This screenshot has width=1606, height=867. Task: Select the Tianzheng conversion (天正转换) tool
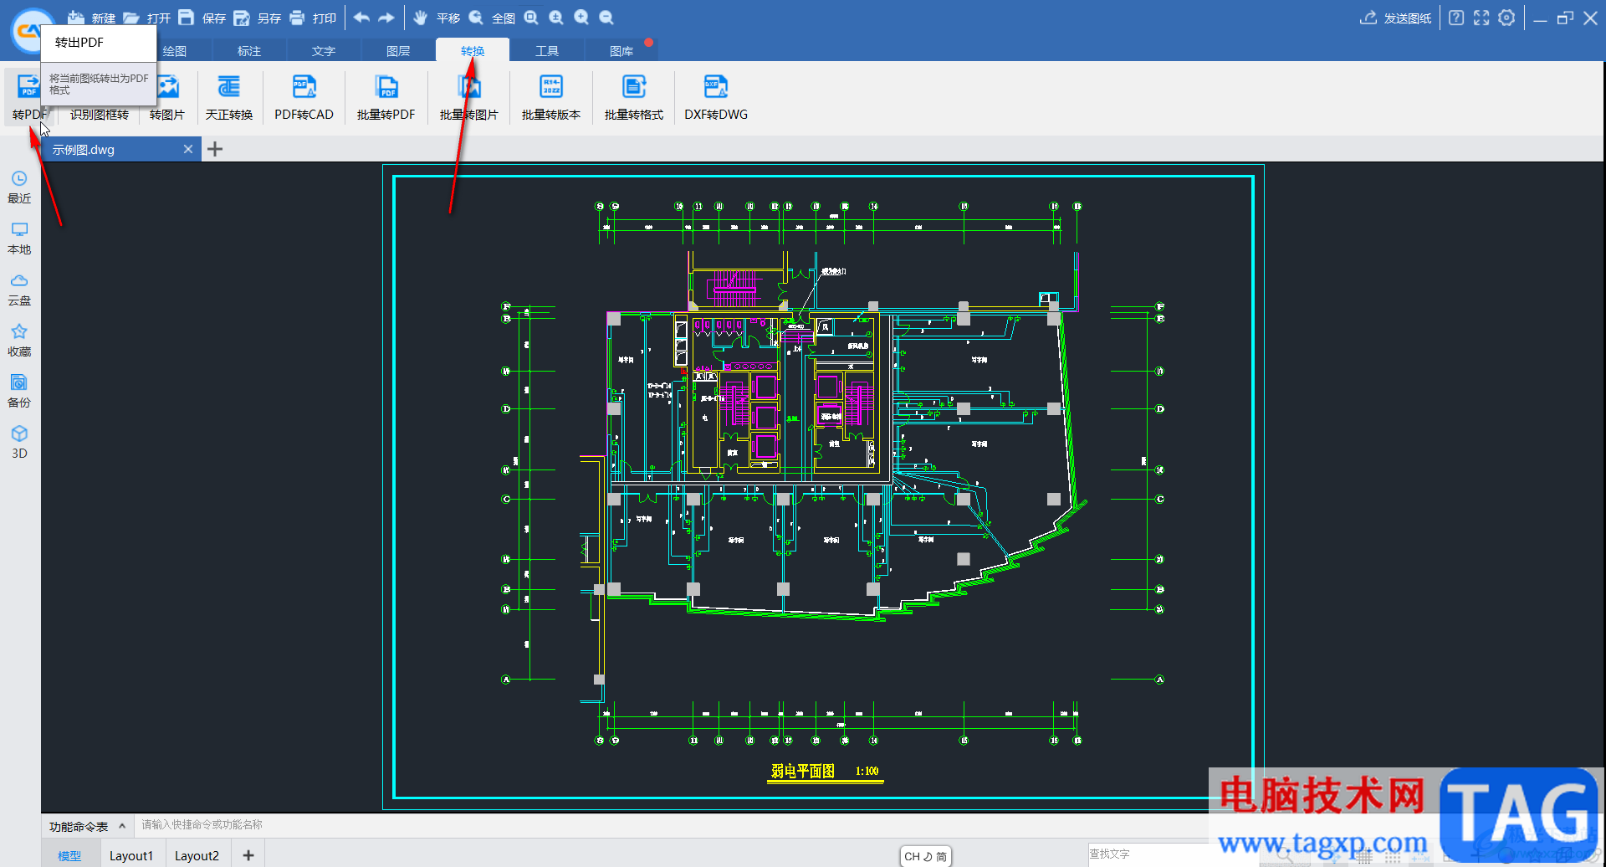(228, 88)
